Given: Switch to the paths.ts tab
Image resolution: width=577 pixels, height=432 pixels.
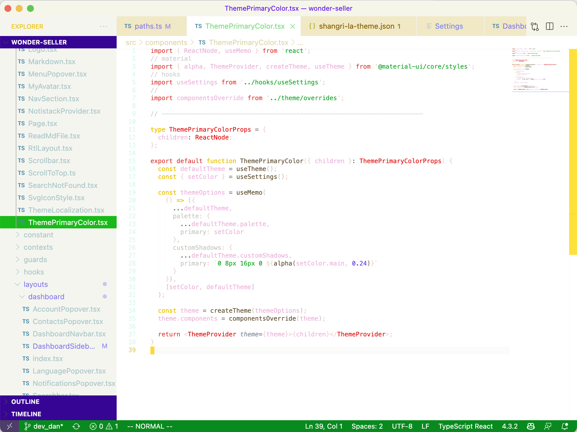Looking at the screenshot, I should point(148,26).
